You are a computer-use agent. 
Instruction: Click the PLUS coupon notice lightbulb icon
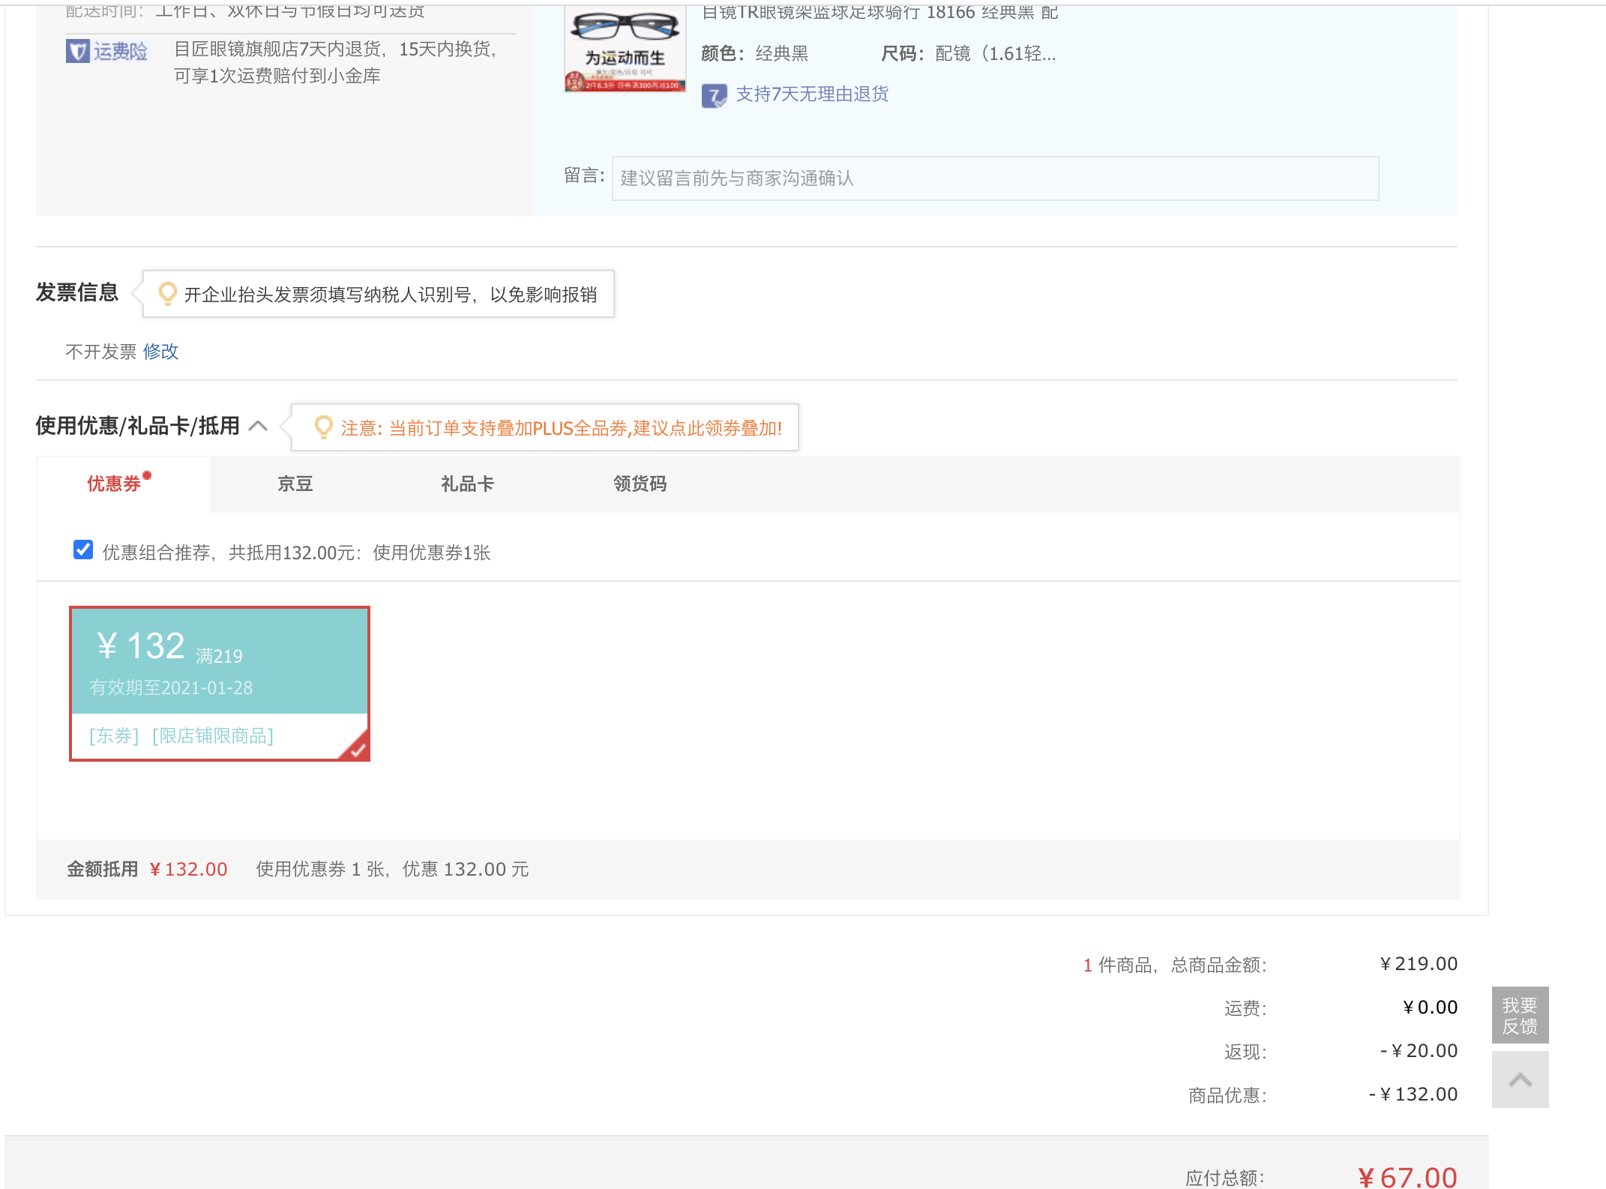pos(323,427)
